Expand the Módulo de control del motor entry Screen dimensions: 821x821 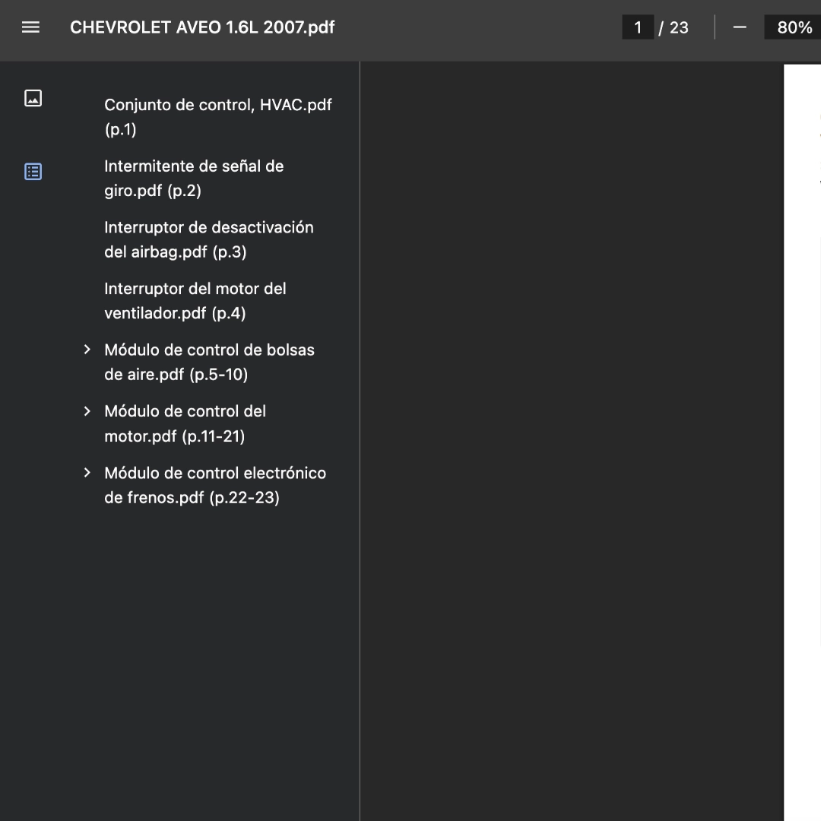(87, 411)
